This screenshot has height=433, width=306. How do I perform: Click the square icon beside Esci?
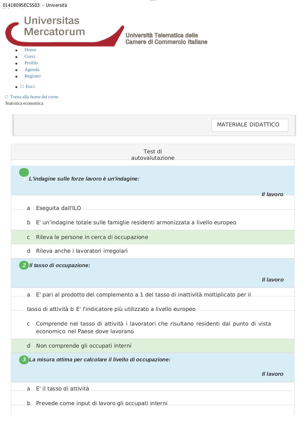pos(22,87)
